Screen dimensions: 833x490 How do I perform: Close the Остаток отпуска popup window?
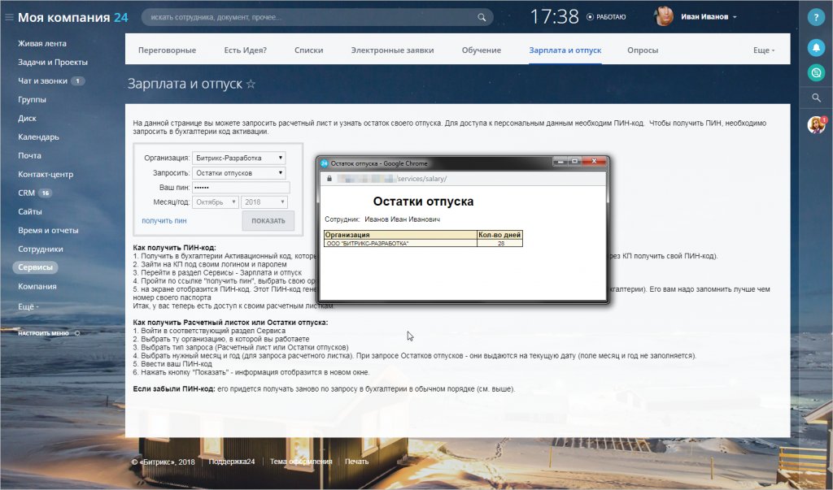pos(594,162)
